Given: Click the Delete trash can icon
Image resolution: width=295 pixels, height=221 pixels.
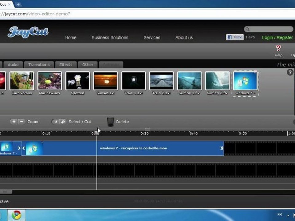Looking at the screenshot, I should [110, 122].
